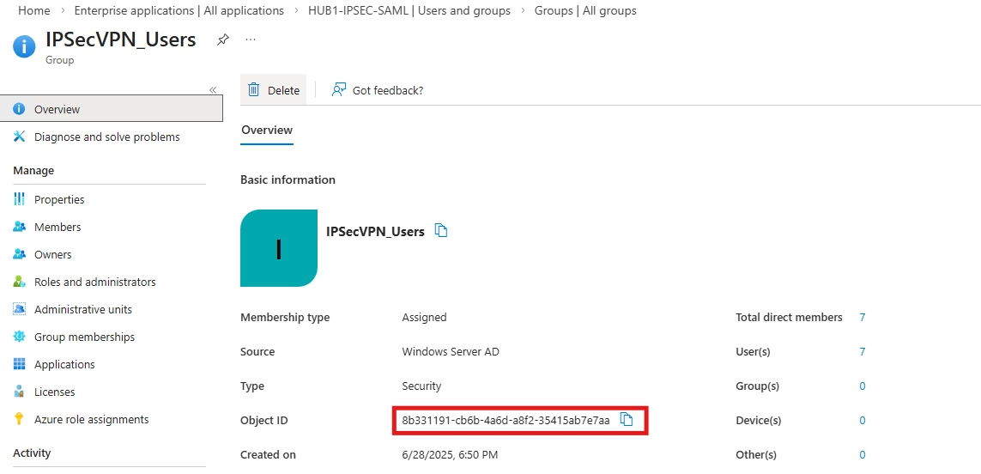981x474 pixels.
Task: Open the Device(s) count 0
Action: [862, 421]
